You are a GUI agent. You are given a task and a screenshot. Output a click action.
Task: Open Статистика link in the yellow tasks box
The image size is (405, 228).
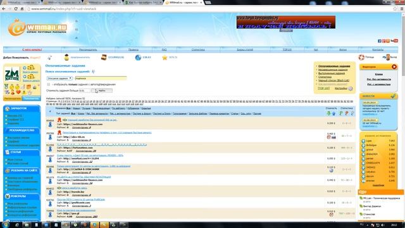(x=325, y=77)
